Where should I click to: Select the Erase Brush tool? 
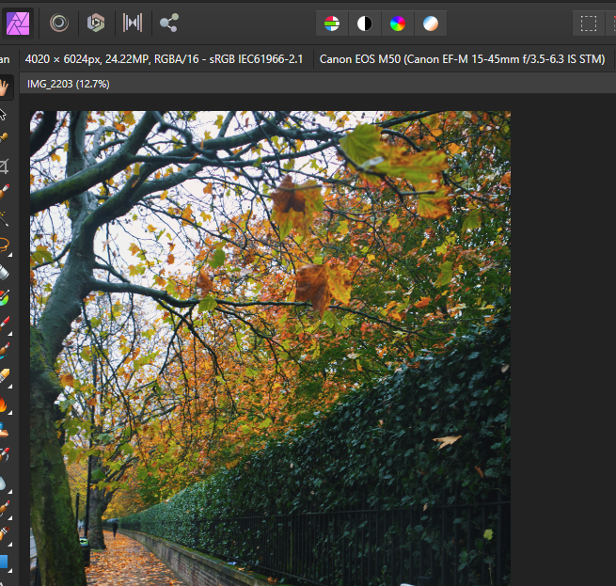[x=5, y=377]
